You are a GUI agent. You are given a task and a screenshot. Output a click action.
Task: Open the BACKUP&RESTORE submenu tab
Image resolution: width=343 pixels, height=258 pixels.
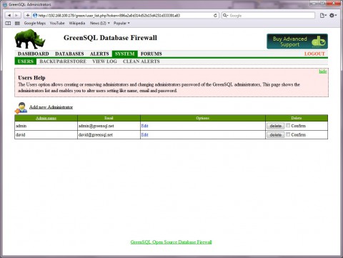point(63,61)
